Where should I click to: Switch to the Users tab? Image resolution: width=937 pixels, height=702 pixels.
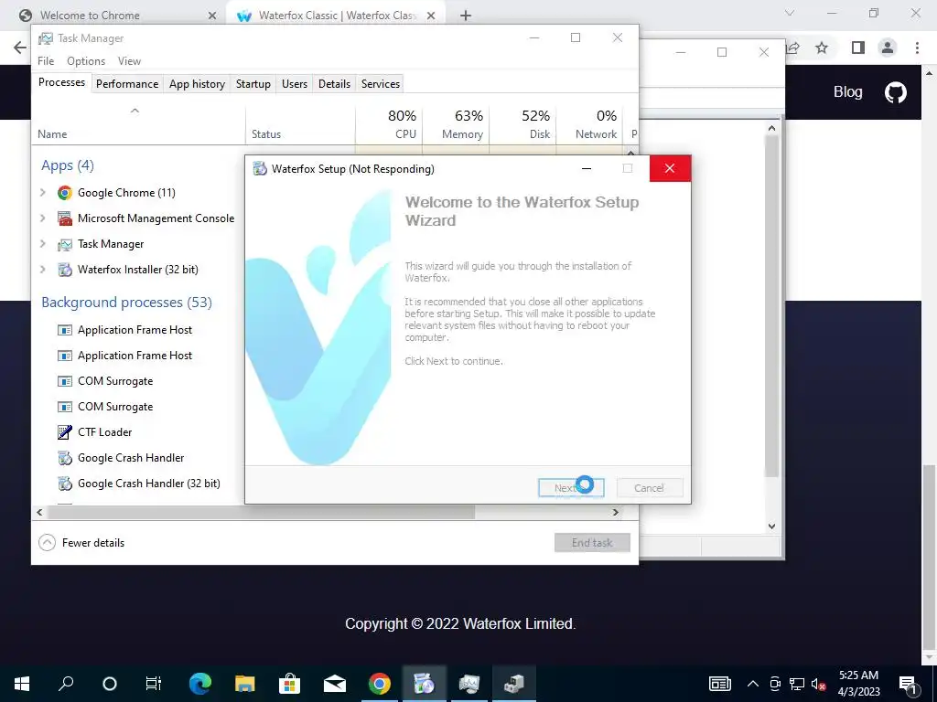(x=295, y=84)
